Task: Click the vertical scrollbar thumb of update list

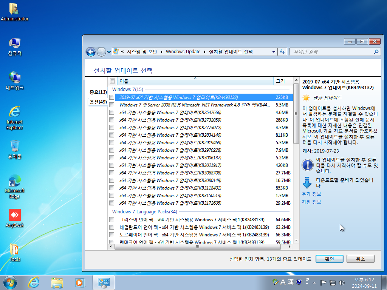Action: click(x=296, y=113)
